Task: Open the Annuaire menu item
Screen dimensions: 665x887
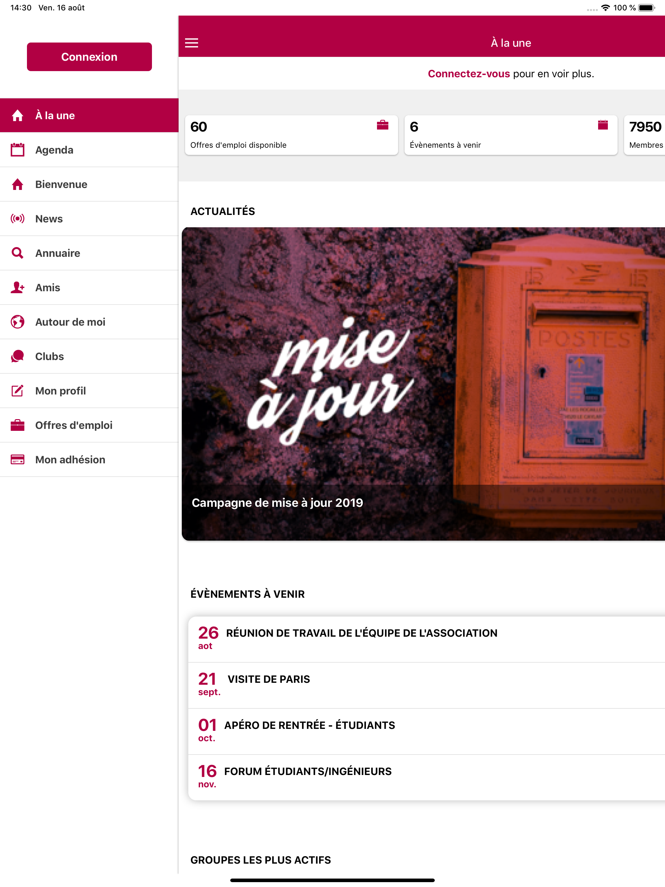Action: pos(89,253)
